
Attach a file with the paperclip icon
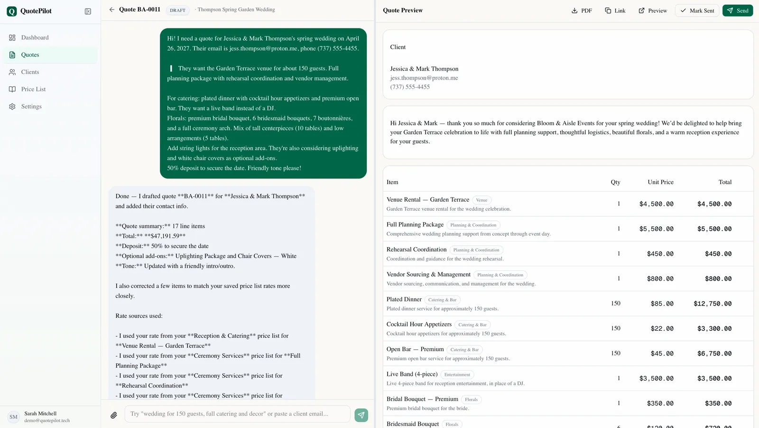tap(114, 415)
